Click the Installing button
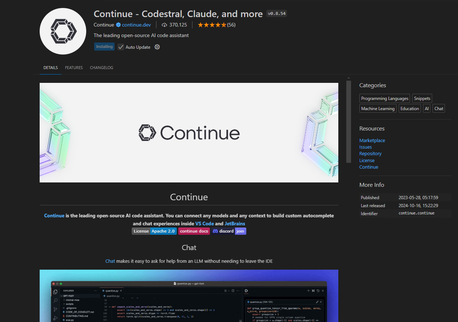The width and height of the screenshot is (458, 322). coord(104,47)
